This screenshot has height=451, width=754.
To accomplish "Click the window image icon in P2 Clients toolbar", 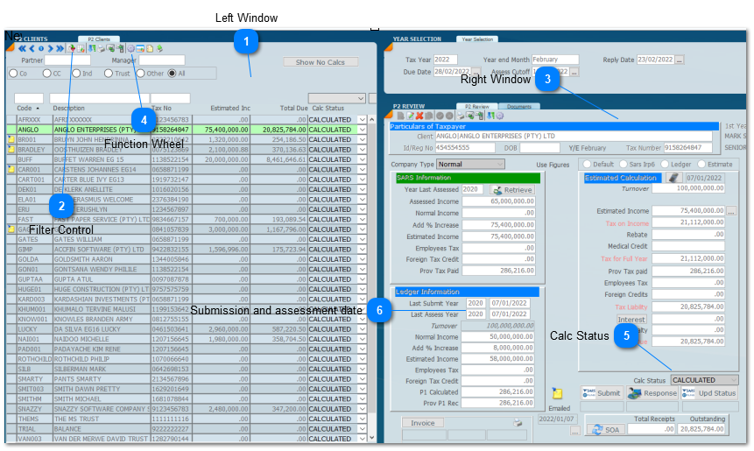I will coord(140,48).
